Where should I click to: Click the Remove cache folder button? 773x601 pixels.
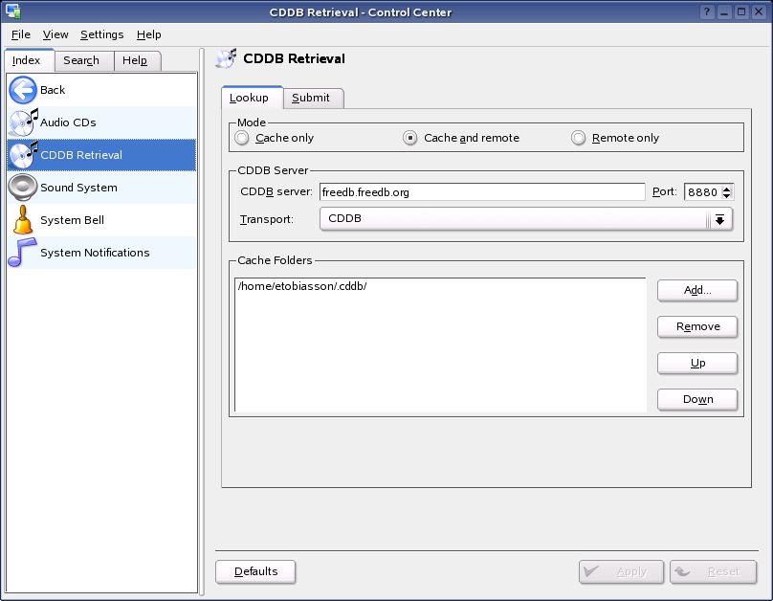click(x=697, y=327)
